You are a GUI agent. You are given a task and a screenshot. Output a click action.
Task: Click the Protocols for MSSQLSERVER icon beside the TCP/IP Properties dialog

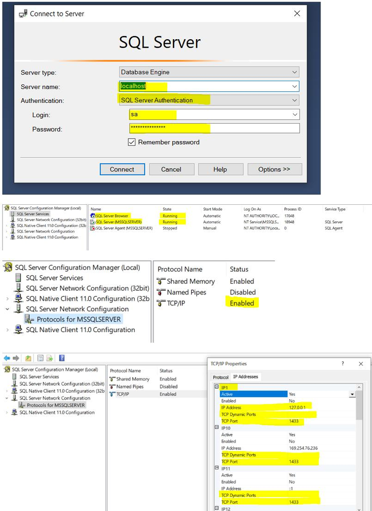click(22, 405)
